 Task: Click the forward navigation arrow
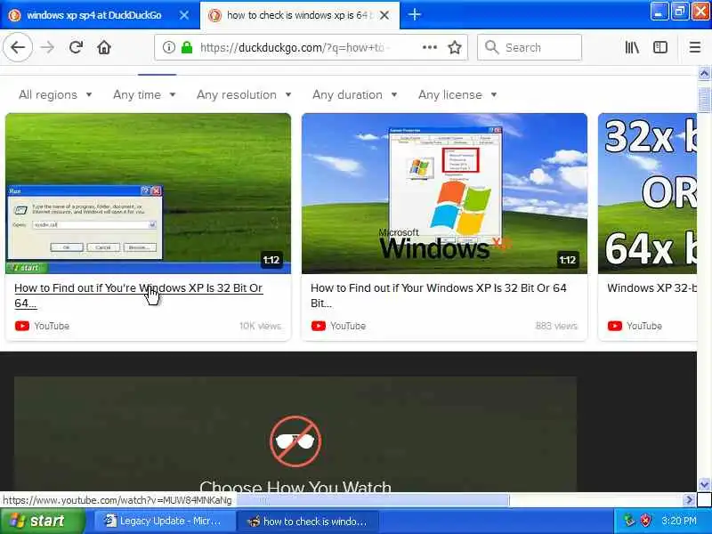pyautogui.click(x=47, y=47)
